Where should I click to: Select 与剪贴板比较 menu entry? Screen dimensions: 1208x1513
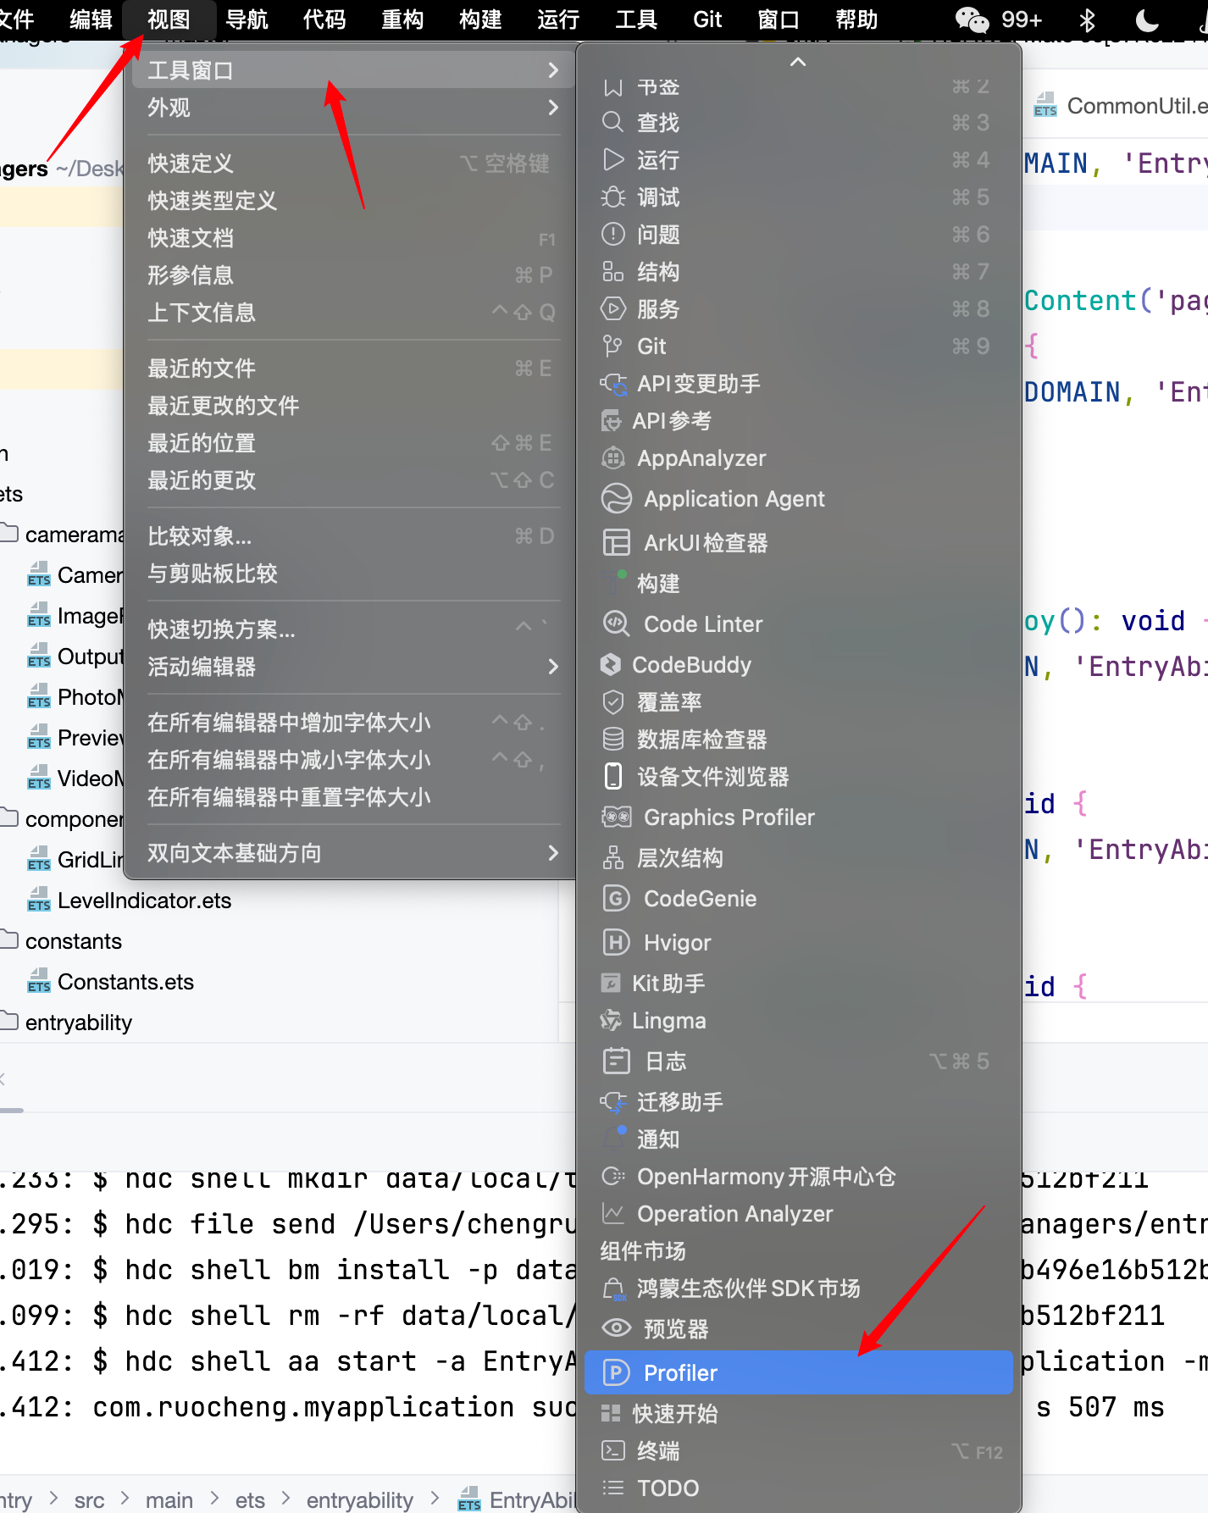pyautogui.click(x=351, y=574)
